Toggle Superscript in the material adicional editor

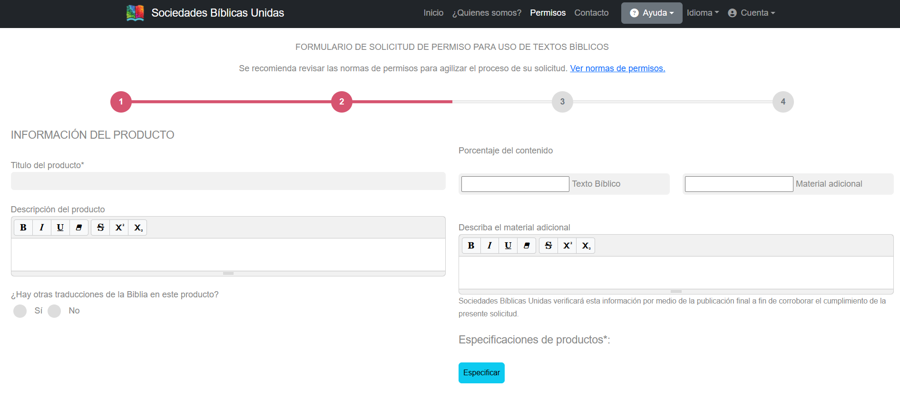(x=567, y=246)
